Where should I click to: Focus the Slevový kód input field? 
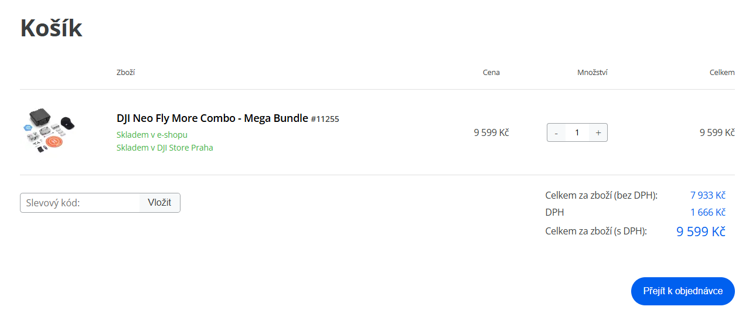[80, 203]
